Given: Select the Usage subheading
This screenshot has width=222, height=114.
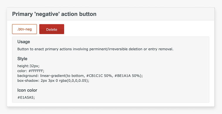Looking at the screenshot, I should tap(24, 42).
